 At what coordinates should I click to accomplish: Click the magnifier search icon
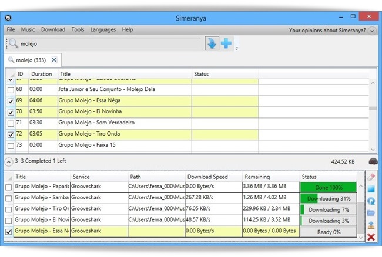coord(13,43)
